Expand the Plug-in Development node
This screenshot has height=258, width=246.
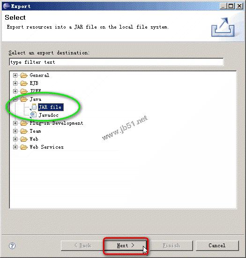pyautogui.click(x=15, y=123)
